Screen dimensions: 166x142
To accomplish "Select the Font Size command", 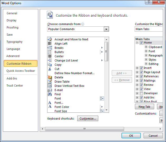I will [x=61, y=111].
